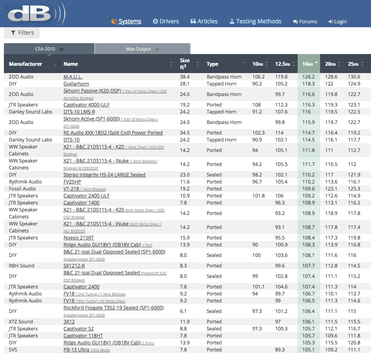Open DTS-10 LMS-R link
Image resolution: width=371 pixels, height=353 pixels.
pyautogui.click(x=79, y=112)
